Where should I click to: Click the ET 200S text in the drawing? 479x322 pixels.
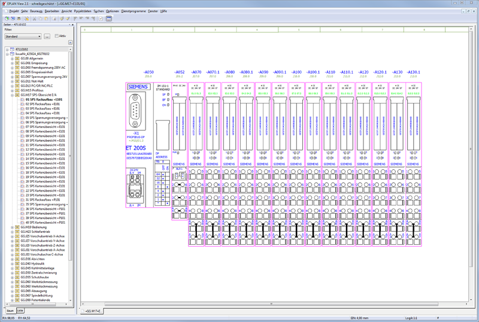coord(136,148)
